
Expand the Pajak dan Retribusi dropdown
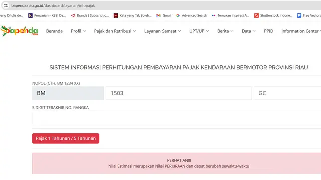115,31
